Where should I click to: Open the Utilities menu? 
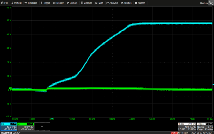click(126, 3)
